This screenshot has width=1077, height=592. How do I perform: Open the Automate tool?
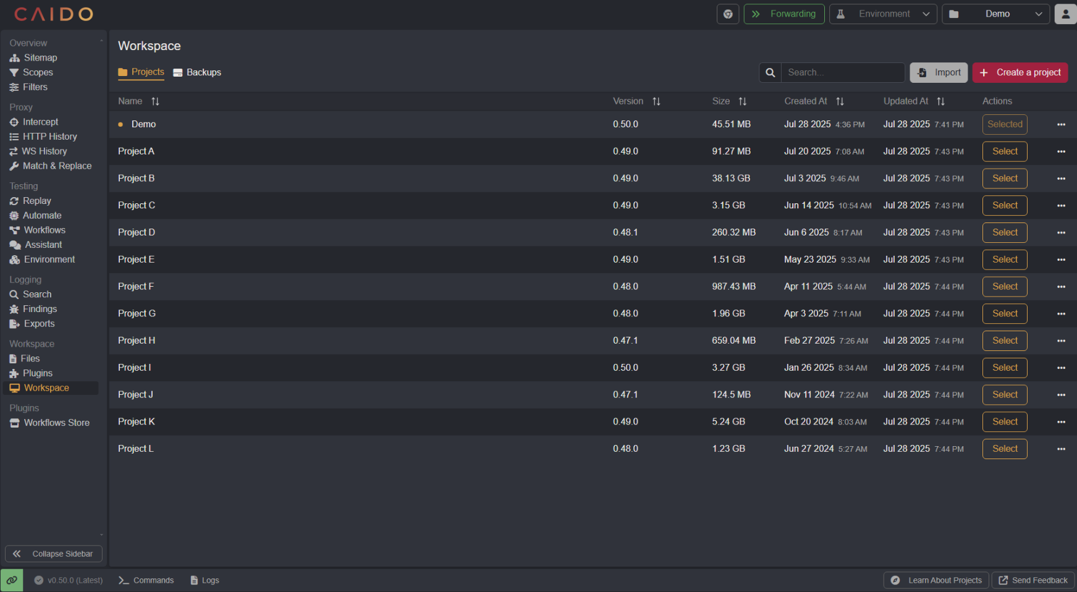(42, 215)
